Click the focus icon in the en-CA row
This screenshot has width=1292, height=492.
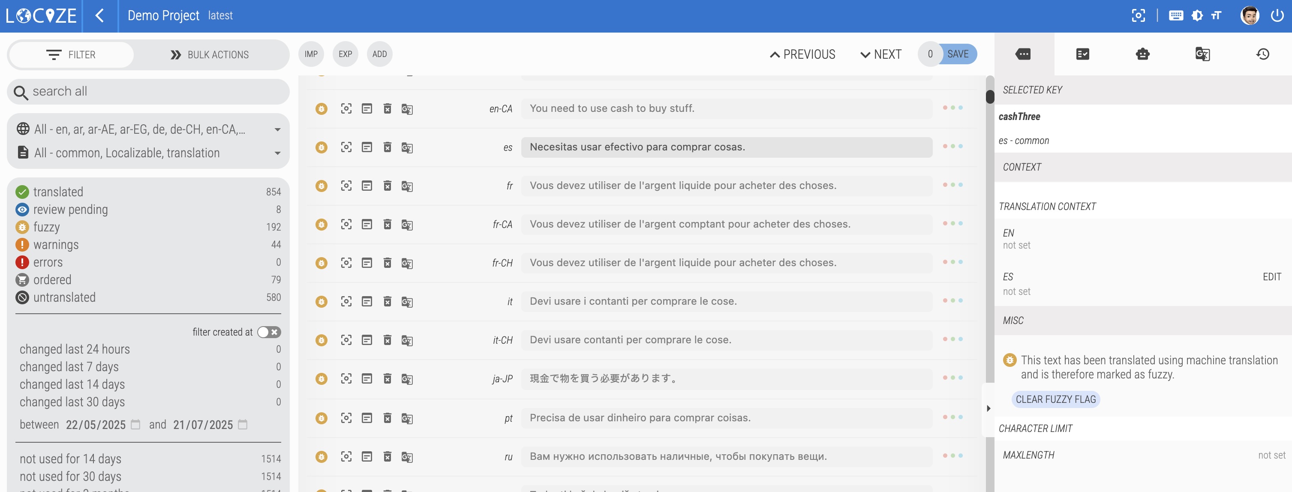346,108
